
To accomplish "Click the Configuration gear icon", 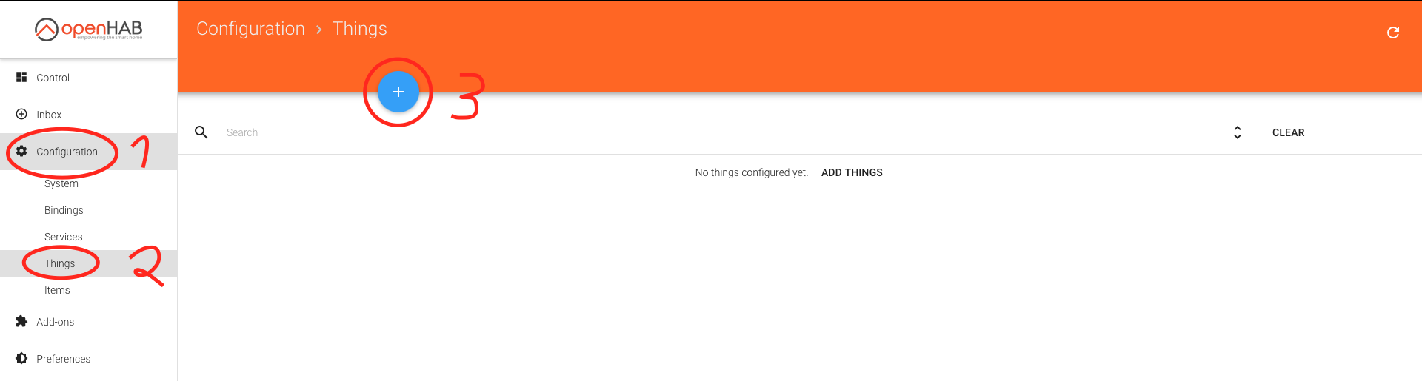I will coord(21,151).
